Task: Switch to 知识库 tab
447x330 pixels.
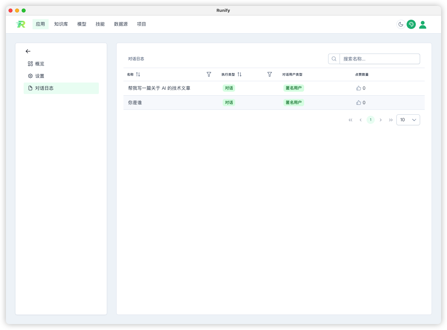Action: click(x=61, y=24)
